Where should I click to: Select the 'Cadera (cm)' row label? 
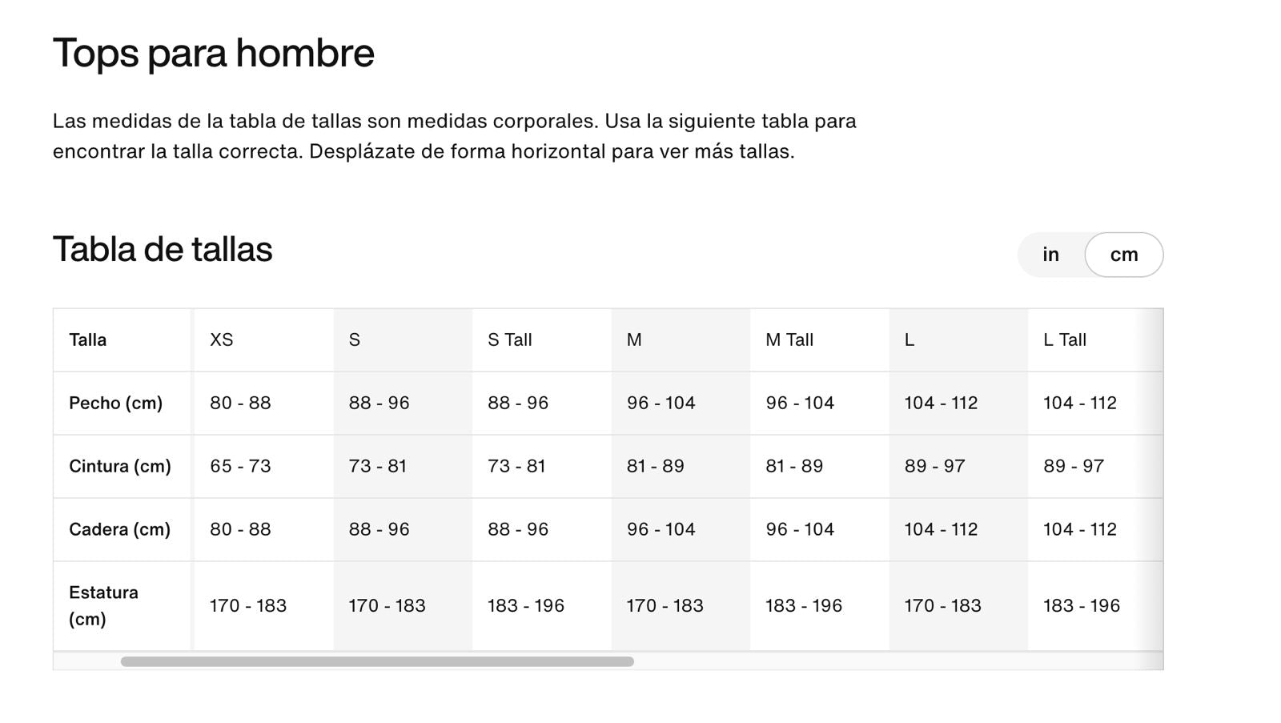point(119,529)
